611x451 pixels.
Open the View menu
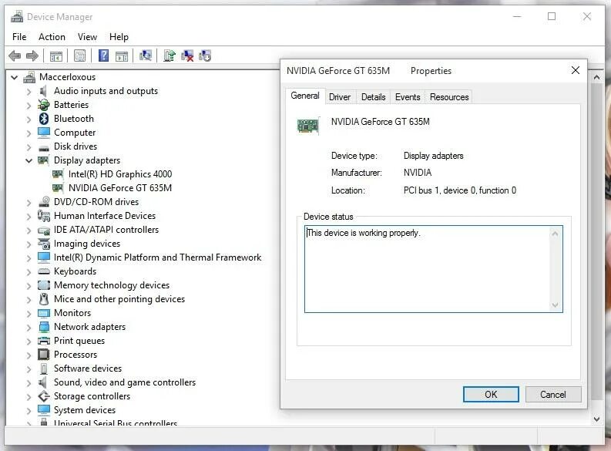point(87,37)
